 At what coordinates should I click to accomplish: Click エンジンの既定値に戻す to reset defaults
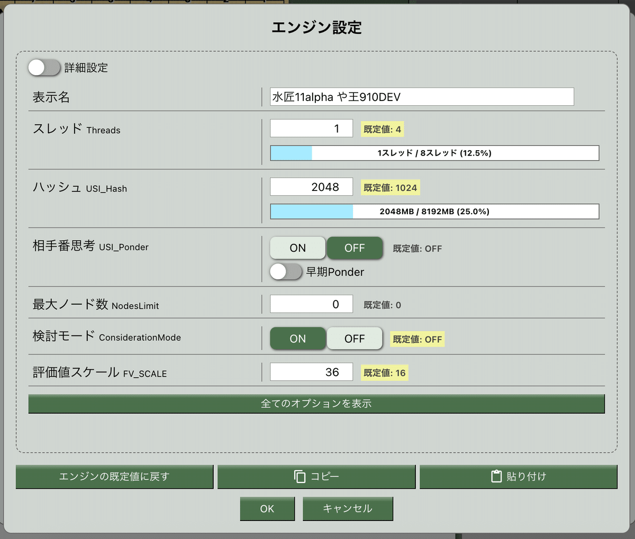point(114,476)
